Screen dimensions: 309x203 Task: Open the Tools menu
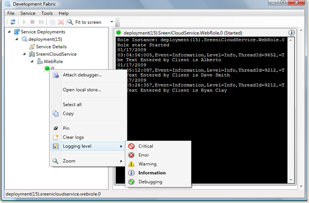47,13
